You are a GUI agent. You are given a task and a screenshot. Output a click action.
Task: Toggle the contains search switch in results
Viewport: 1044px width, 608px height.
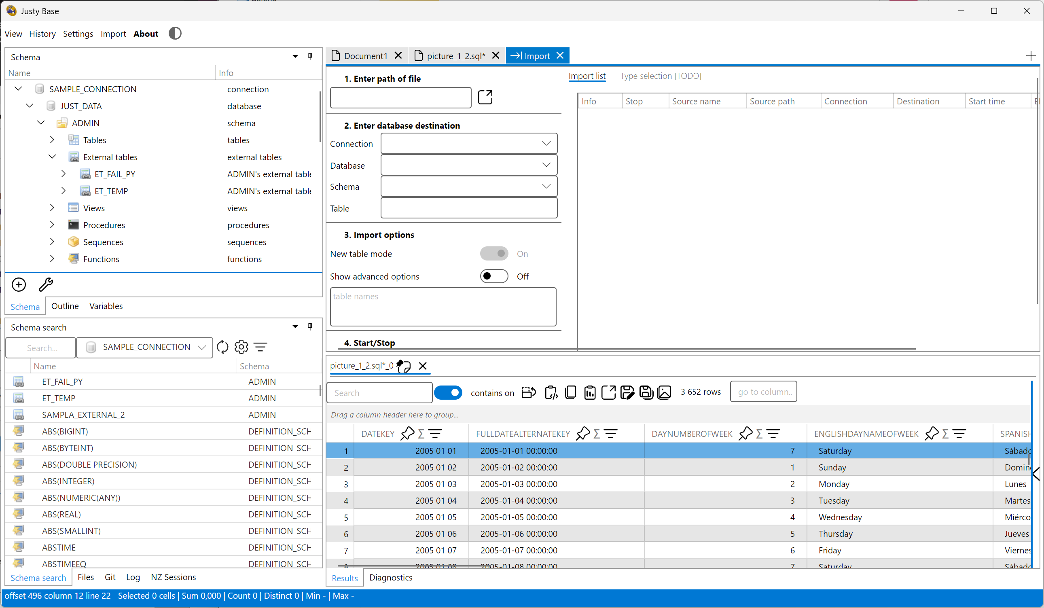[x=448, y=392]
